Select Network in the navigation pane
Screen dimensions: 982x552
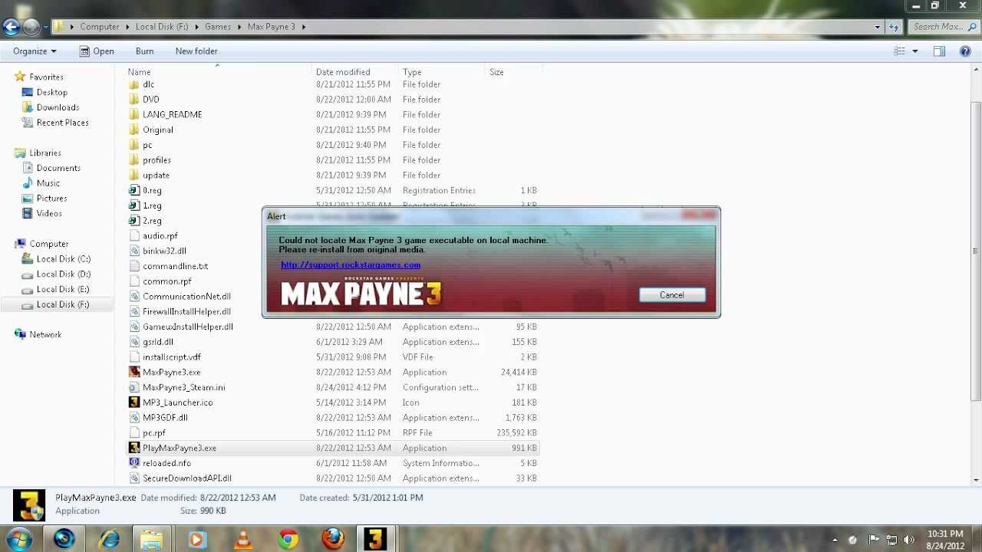coord(45,334)
